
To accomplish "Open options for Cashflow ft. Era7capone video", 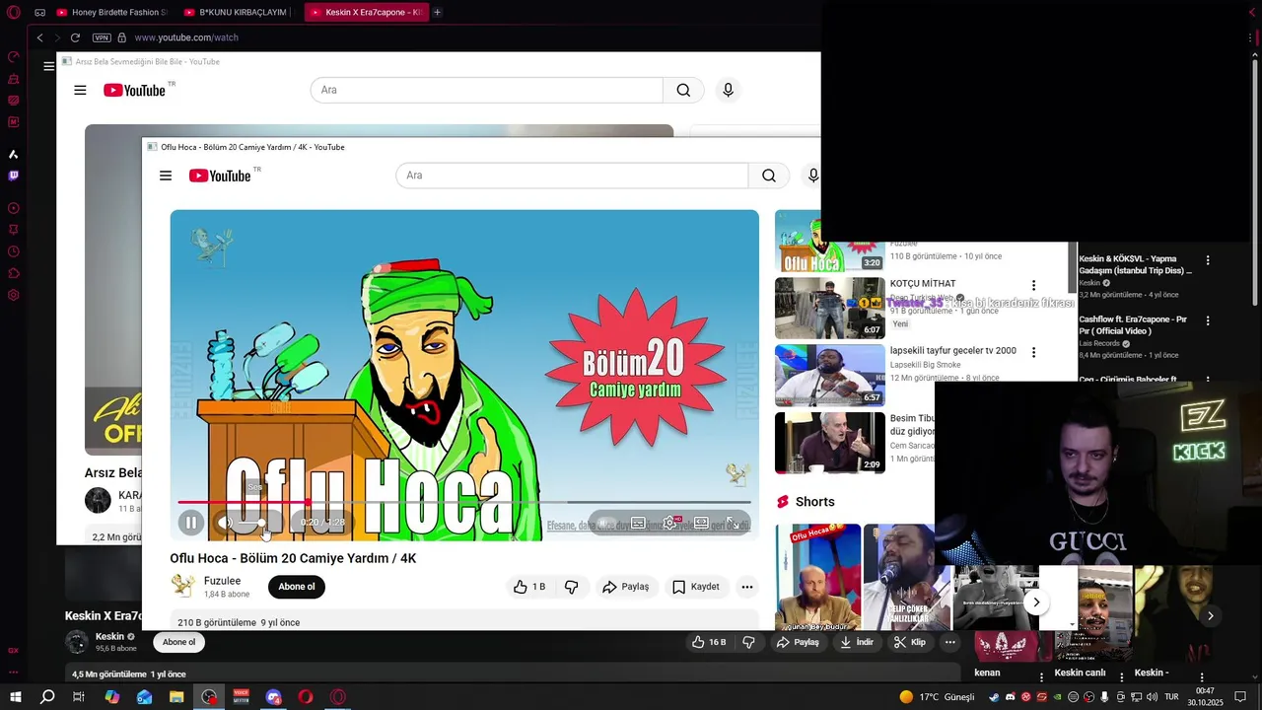I will click(1208, 321).
